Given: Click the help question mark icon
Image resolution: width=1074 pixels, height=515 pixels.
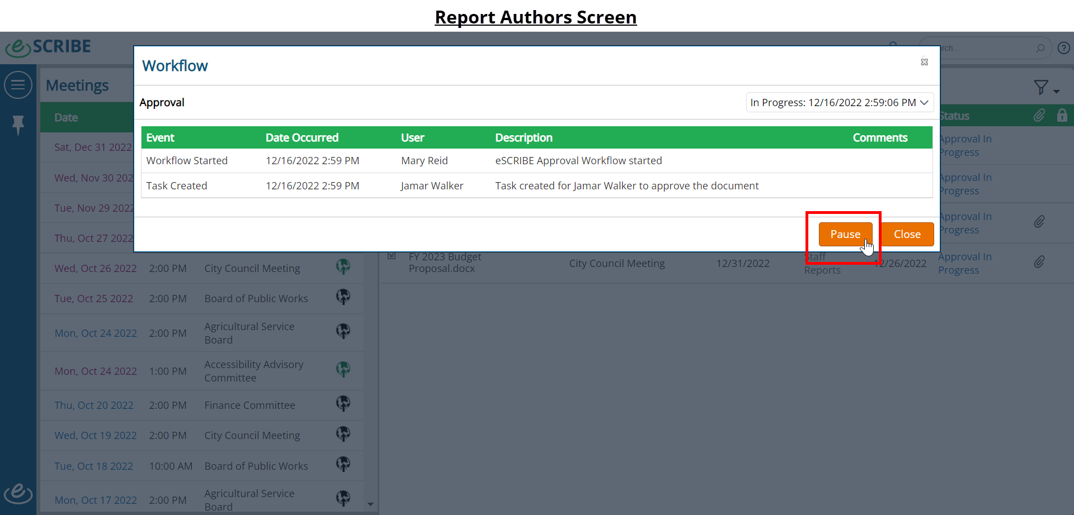Looking at the screenshot, I should (x=1064, y=48).
